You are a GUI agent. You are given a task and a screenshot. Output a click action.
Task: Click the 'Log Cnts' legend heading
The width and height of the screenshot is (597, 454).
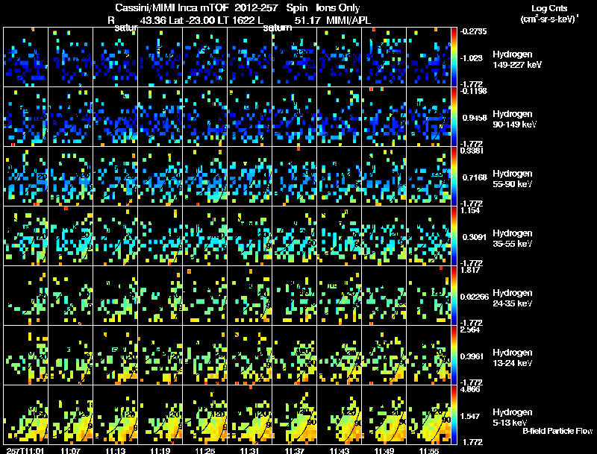point(549,8)
